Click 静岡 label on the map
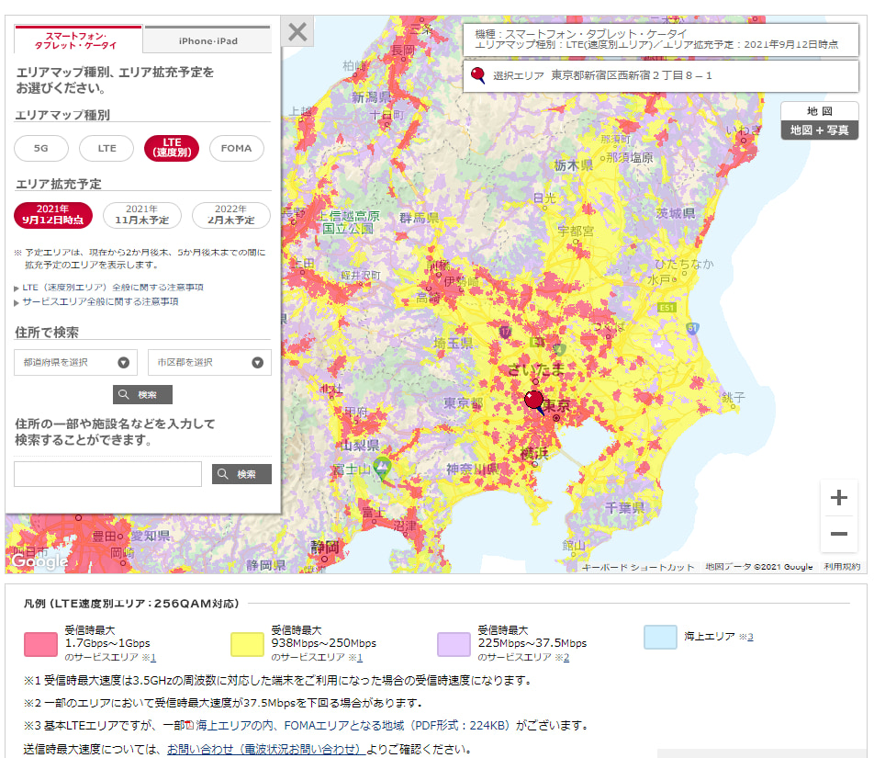The height and width of the screenshot is (758, 874). 325,547
